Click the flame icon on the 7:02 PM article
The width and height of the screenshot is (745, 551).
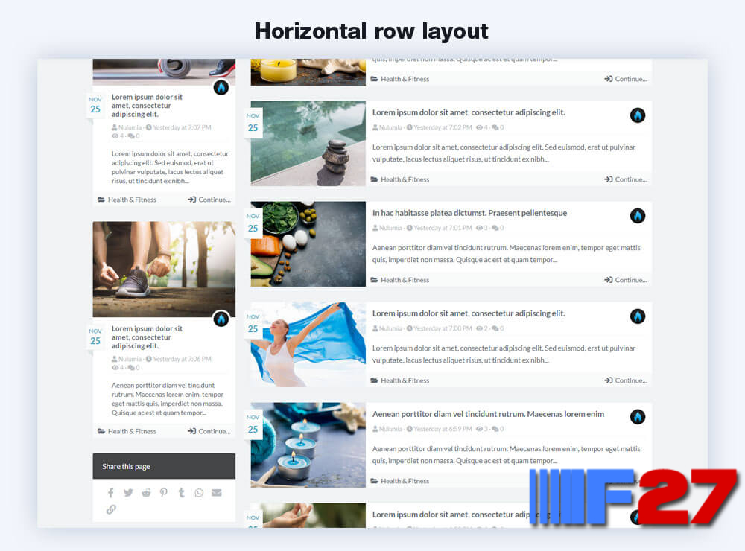[x=638, y=115]
